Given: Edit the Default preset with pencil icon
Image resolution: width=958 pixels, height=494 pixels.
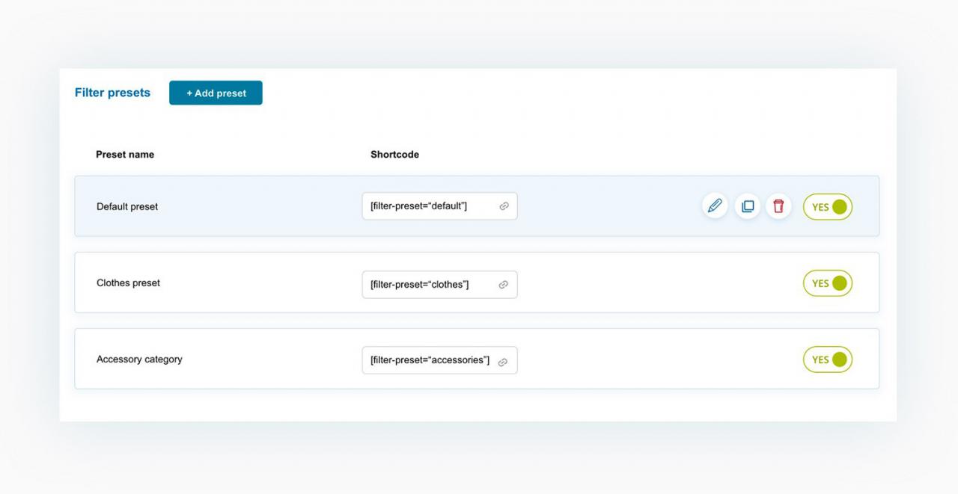Looking at the screenshot, I should pos(715,206).
